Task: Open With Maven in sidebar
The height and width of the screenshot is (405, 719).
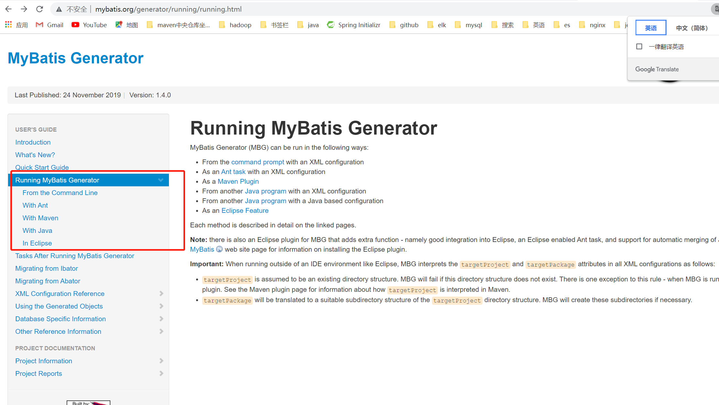Action: click(40, 218)
